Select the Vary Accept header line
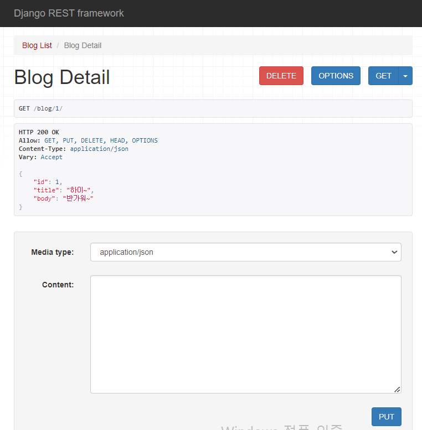Screen dimensions: 422x430 [x=40, y=157]
